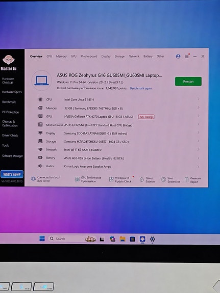Click Connected to cloud data center
The width and height of the screenshot is (220, 293).
pyautogui.click(x=45, y=179)
